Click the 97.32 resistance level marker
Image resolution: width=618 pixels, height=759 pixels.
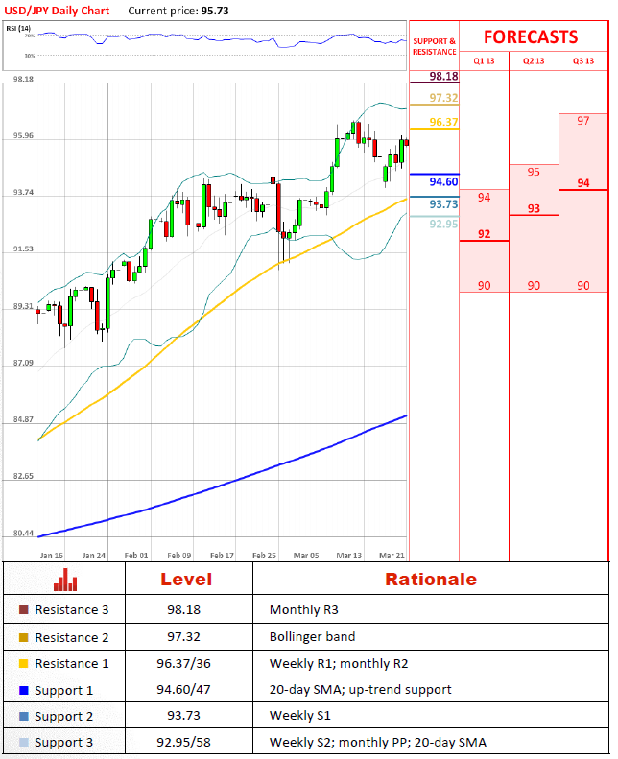(443, 98)
